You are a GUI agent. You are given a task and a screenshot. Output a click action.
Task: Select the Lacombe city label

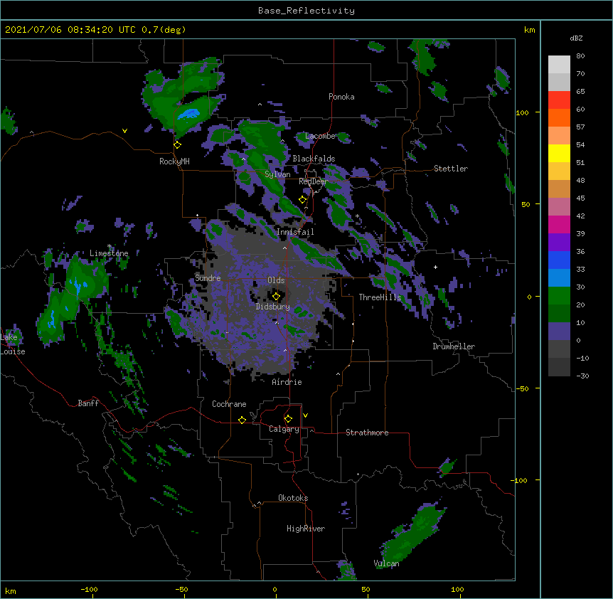click(320, 136)
